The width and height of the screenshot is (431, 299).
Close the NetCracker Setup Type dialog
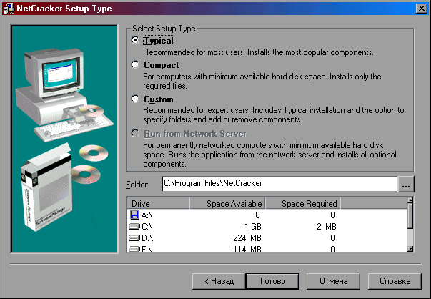coord(422,9)
